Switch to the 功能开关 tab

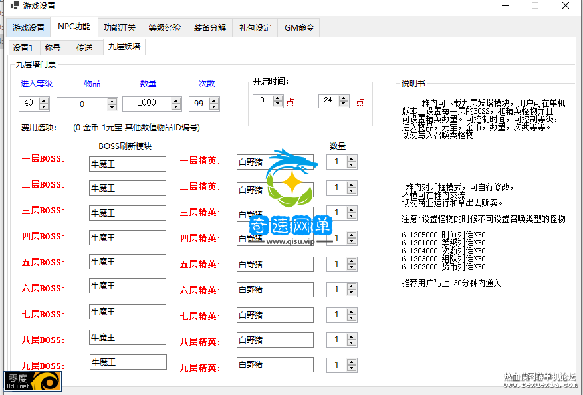pos(120,28)
